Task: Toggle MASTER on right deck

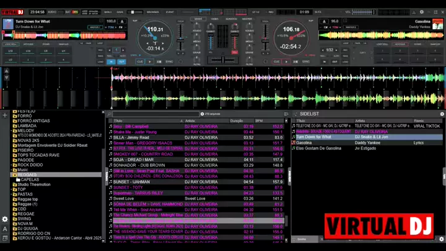Action: (351, 27)
